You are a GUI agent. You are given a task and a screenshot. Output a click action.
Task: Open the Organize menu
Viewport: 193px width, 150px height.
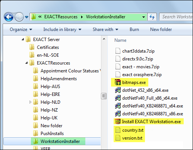tap(21, 29)
